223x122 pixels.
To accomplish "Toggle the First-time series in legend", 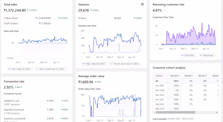I will pos(188,55).
